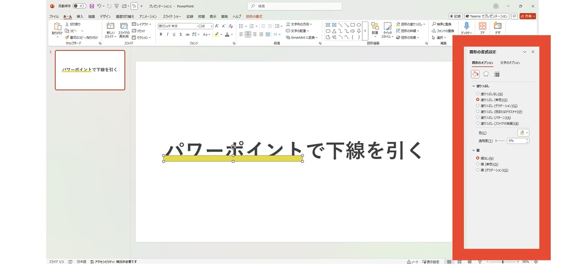This screenshot has height=264, width=585.
Task: Click Numbering list icon
Action: click(251, 26)
